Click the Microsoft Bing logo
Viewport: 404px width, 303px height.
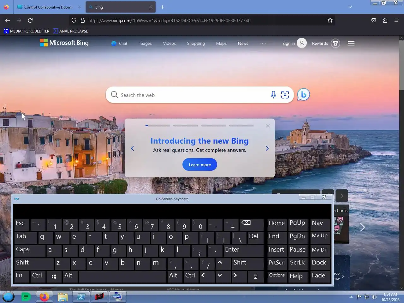pyautogui.click(x=64, y=43)
